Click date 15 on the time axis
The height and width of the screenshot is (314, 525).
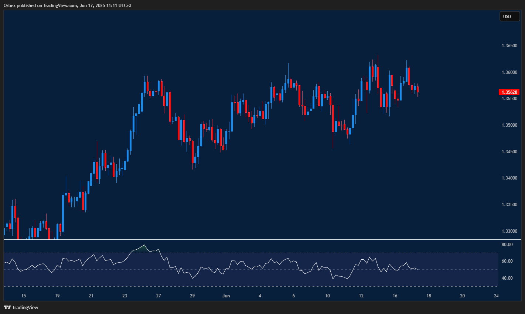(24, 296)
